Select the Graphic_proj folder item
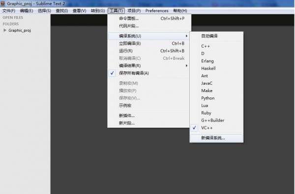This screenshot has height=194, width=295. [x=20, y=30]
